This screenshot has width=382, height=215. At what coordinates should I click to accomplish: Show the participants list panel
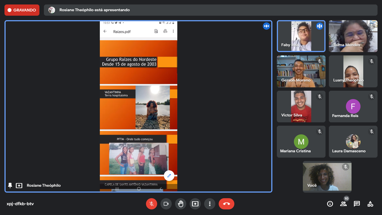(343, 204)
